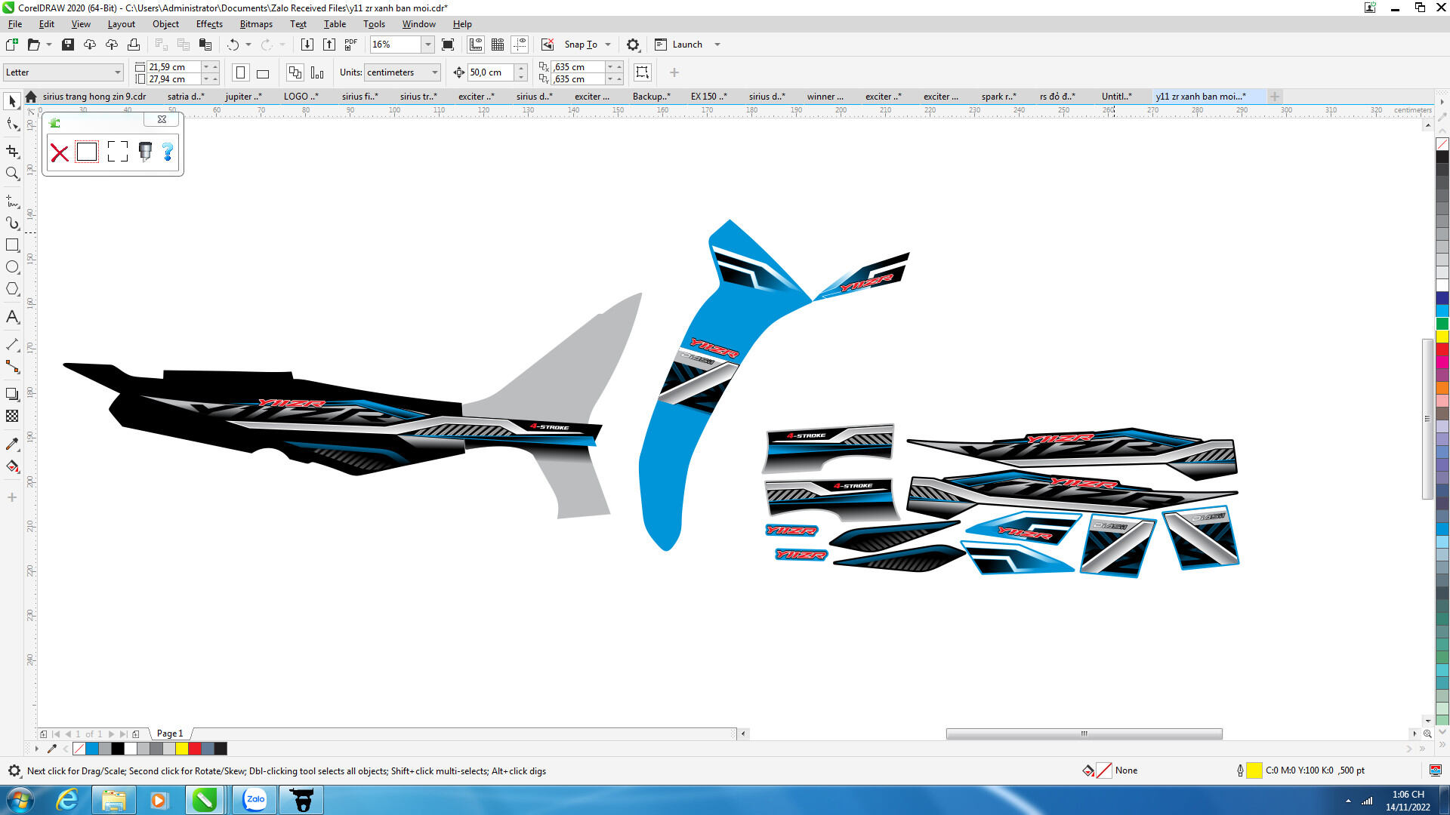Click the Page 1 page tab

169,733
